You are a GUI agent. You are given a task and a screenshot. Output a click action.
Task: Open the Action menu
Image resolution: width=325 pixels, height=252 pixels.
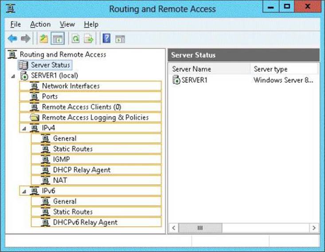(x=40, y=24)
